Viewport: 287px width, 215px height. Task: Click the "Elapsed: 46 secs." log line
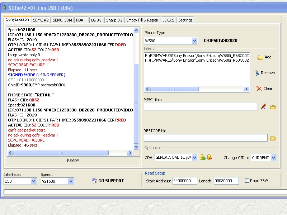click(x=23, y=145)
